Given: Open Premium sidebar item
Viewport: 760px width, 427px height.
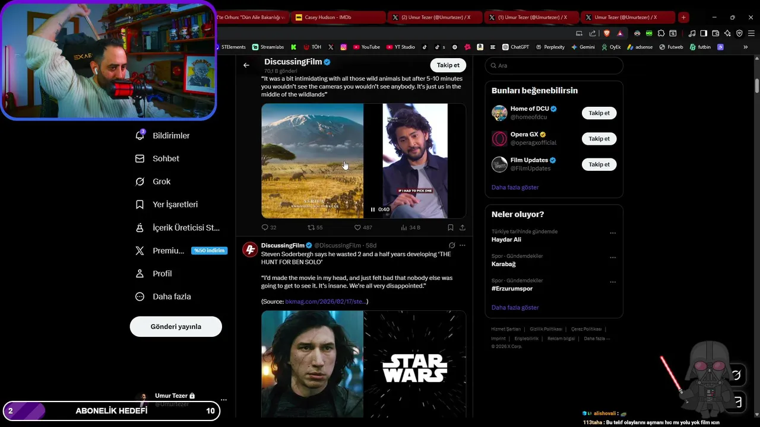Looking at the screenshot, I should [181, 251].
